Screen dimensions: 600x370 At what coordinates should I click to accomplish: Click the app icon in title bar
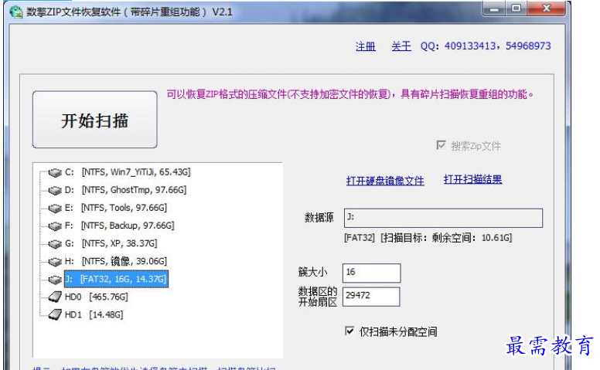(x=16, y=12)
